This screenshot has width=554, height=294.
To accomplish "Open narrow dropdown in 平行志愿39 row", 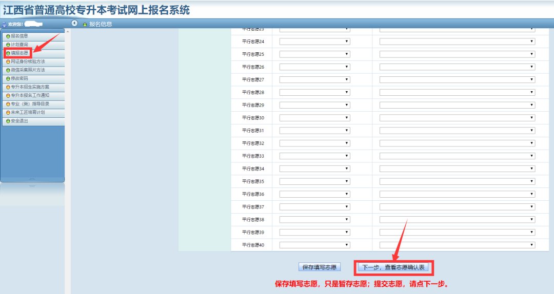I will [x=314, y=232].
